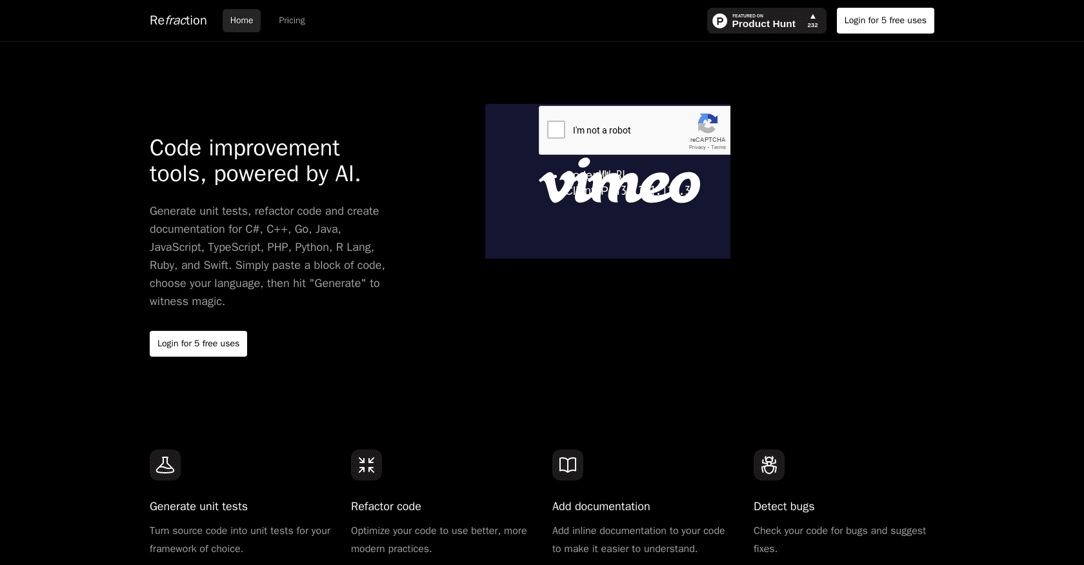Click the reCAPTCHA logo icon
Viewport: 1084px width, 565px height.
point(708,124)
